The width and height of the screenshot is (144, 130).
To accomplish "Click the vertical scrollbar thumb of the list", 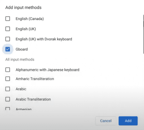I will 144,34.
